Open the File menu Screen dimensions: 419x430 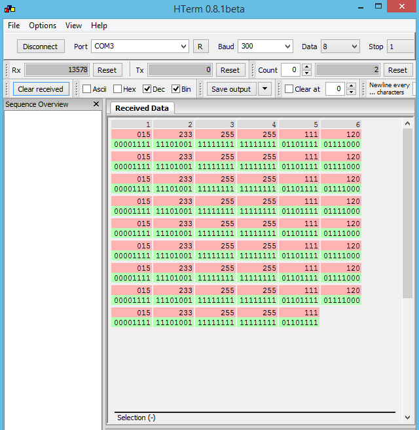(x=14, y=26)
